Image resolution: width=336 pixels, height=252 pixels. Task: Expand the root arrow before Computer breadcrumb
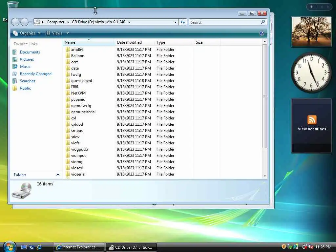[43, 22]
